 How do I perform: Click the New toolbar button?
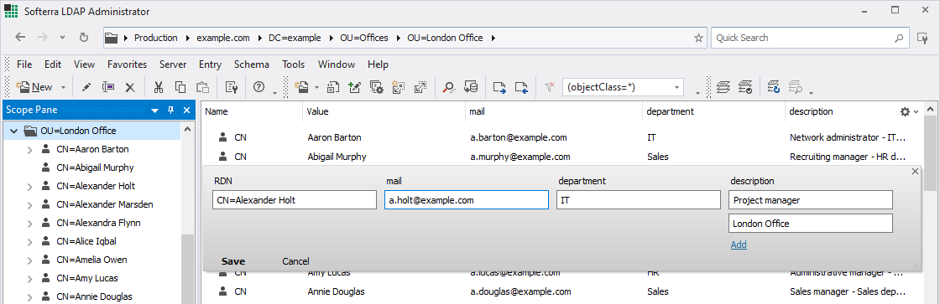34,87
